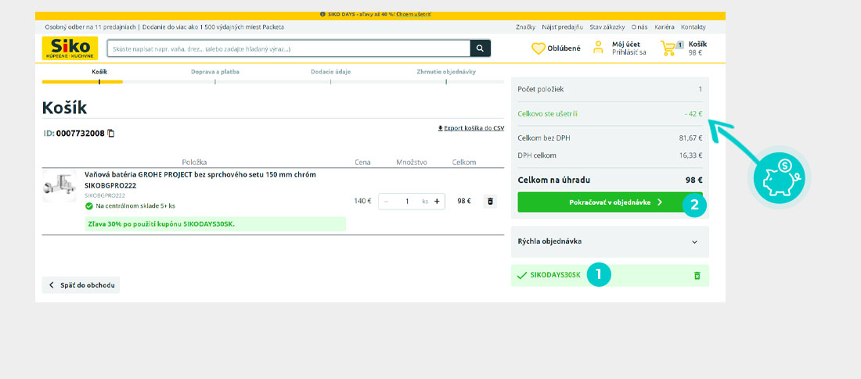Viewport: 861px width, 379px height.
Task: Click the Siko logo
Action: coord(70,48)
